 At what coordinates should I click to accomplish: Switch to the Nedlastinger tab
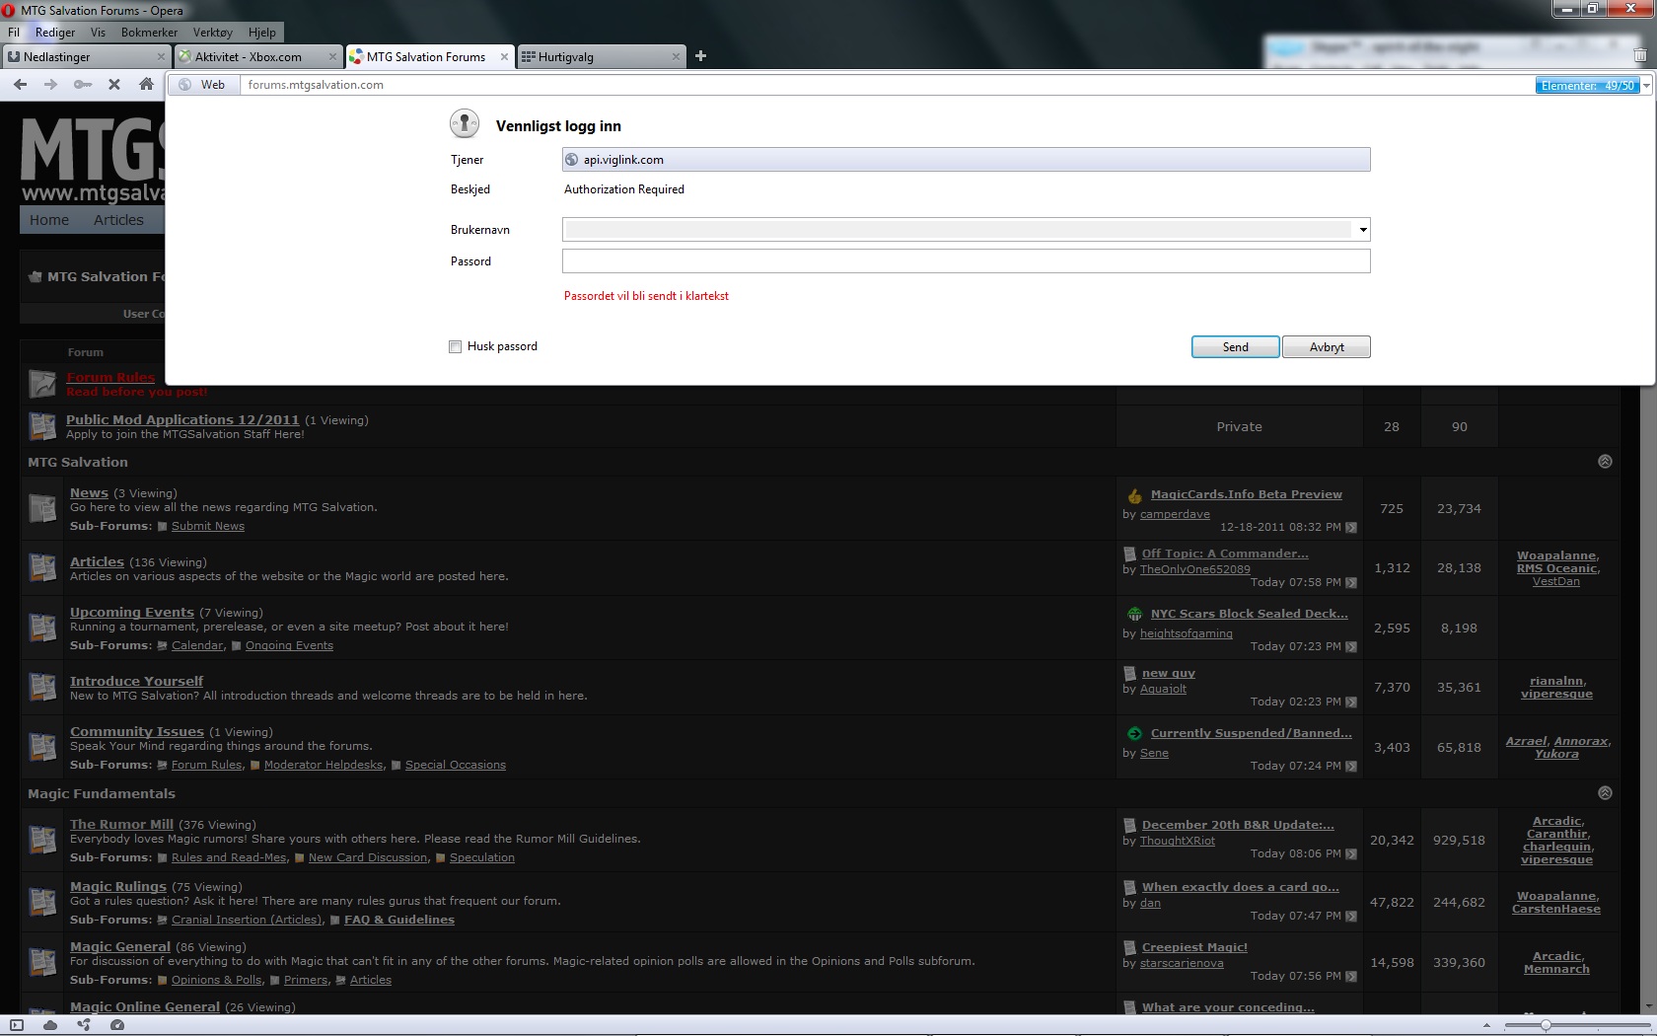pos(86,57)
